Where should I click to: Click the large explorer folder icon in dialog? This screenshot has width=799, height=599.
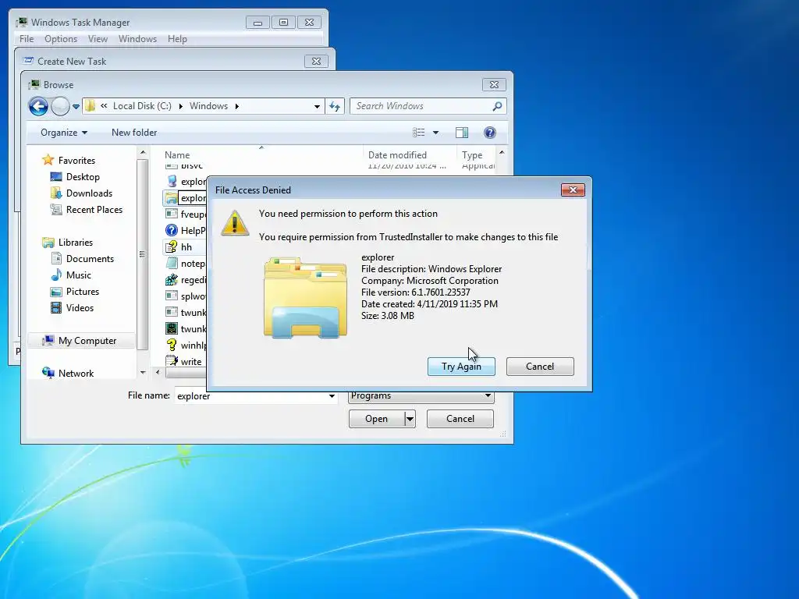305,297
